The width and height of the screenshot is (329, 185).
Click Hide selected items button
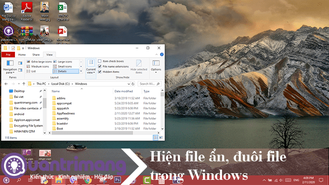139,67
